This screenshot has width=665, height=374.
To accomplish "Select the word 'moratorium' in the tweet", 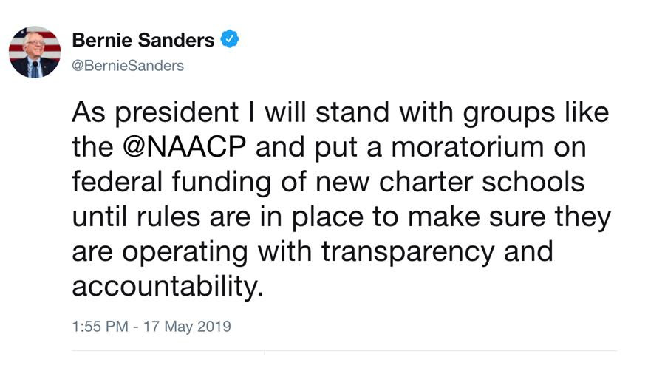I will point(468,147).
